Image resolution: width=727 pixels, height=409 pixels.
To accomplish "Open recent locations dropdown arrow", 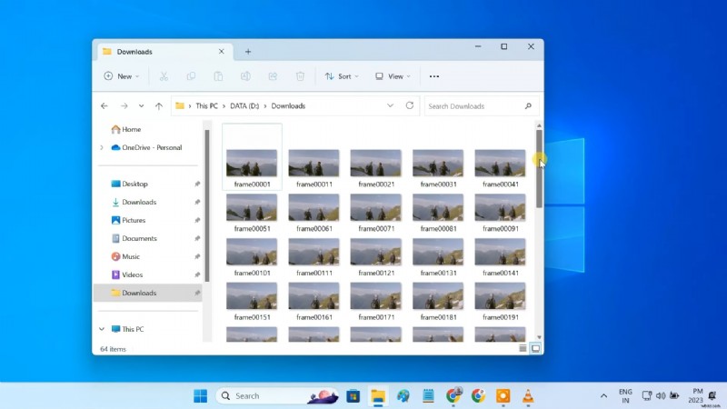I will pyautogui.click(x=141, y=106).
